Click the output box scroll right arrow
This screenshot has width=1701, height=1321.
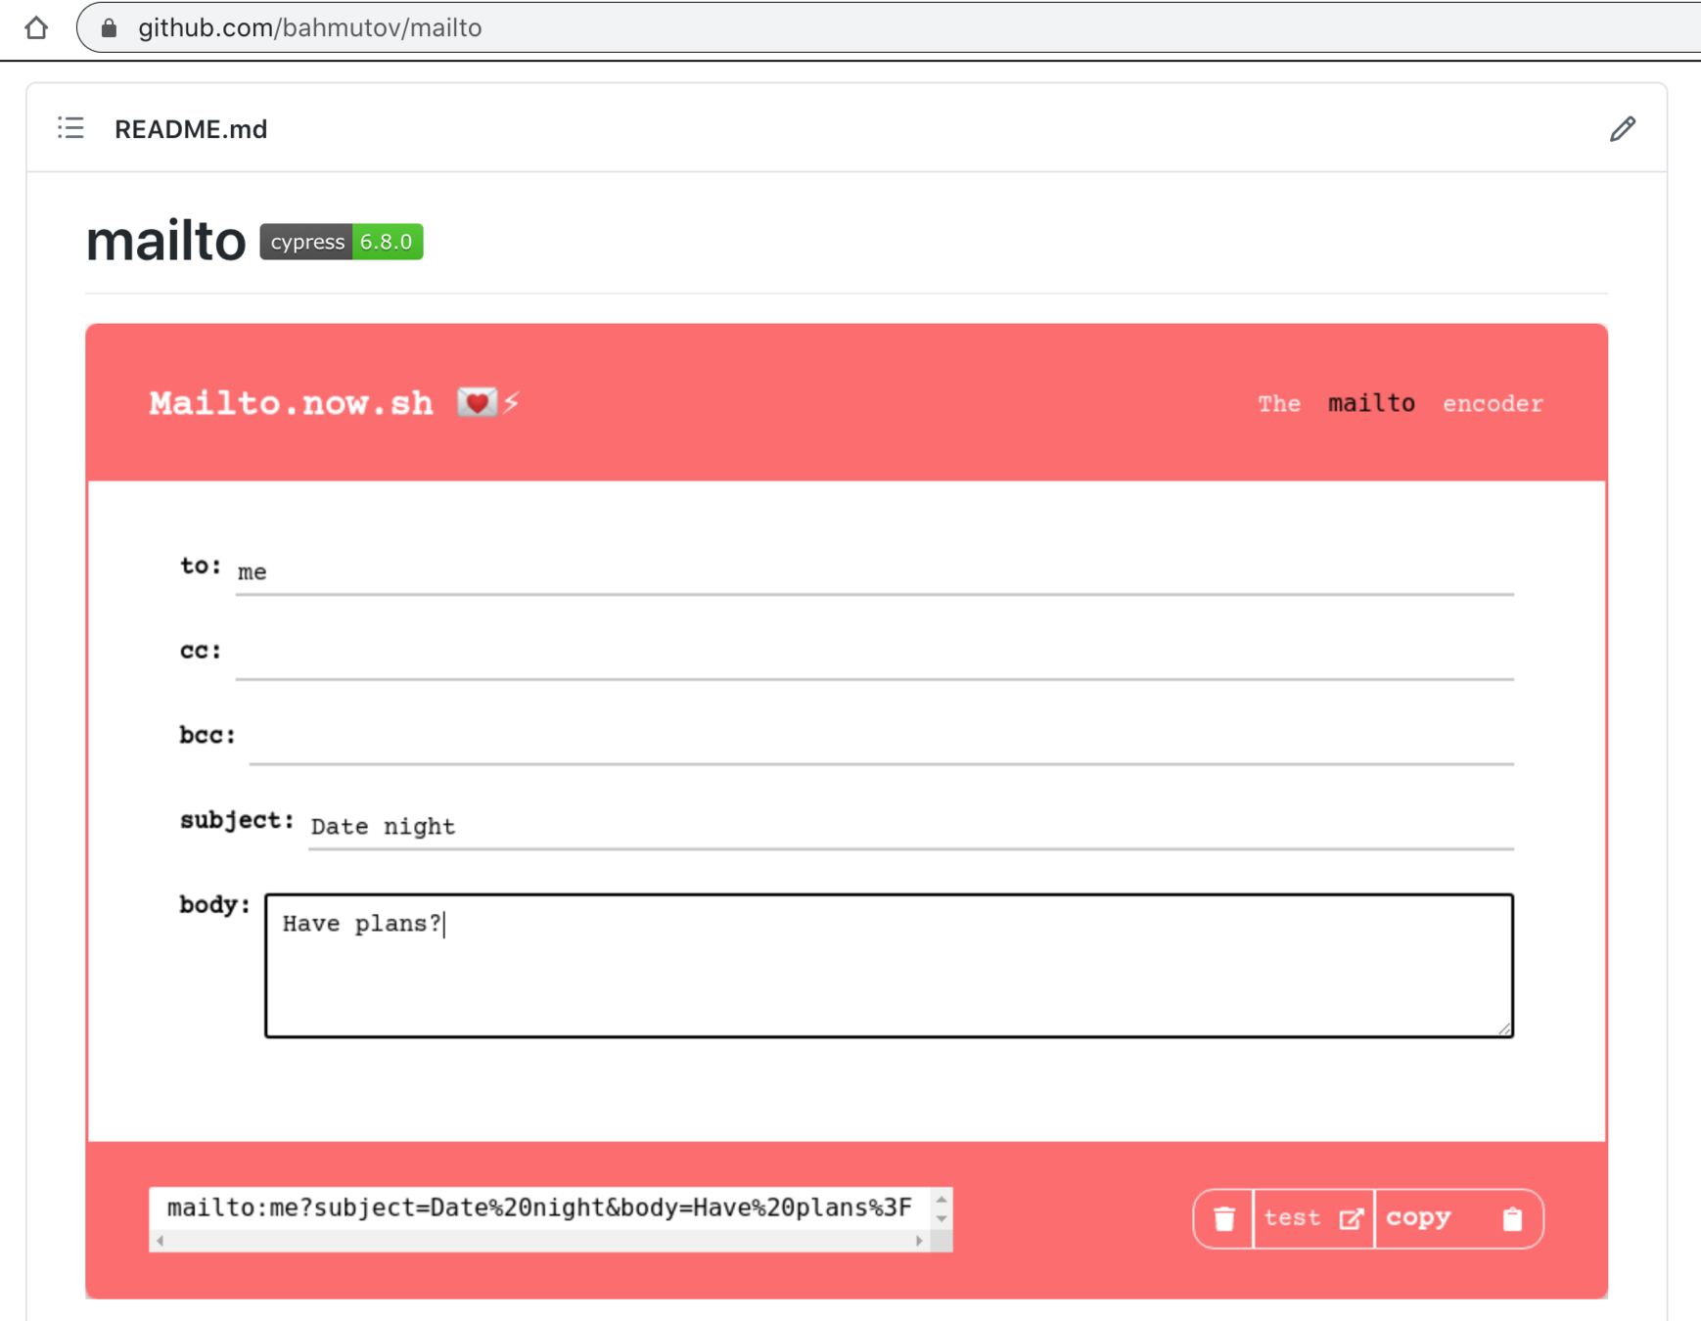919,1241
